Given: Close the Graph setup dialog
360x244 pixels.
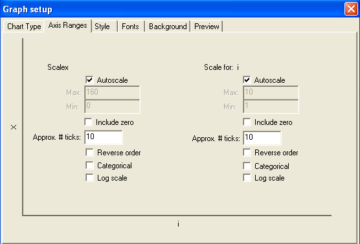Looking at the screenshot, I should coord(351,9).
